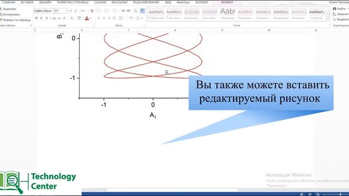Apply Подзаголовок style
Screen dimensions: 349x196
245,14
